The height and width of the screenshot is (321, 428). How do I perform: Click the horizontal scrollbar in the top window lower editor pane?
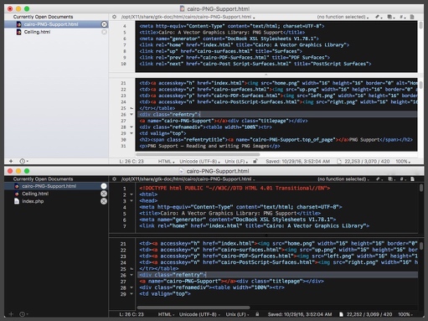[x=198, y=154]
